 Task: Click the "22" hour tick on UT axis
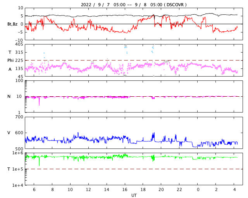[x=179, y=189]
